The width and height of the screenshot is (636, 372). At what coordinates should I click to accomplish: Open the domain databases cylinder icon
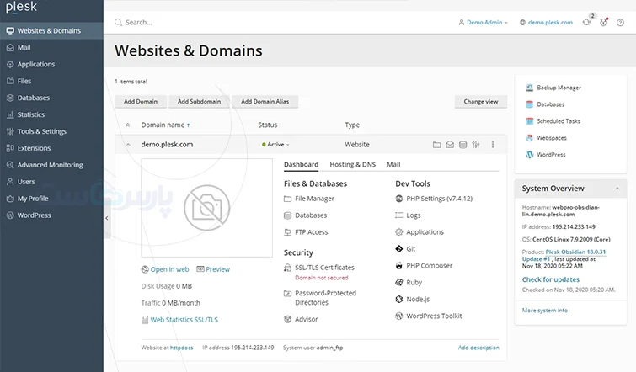coord(462,145)
